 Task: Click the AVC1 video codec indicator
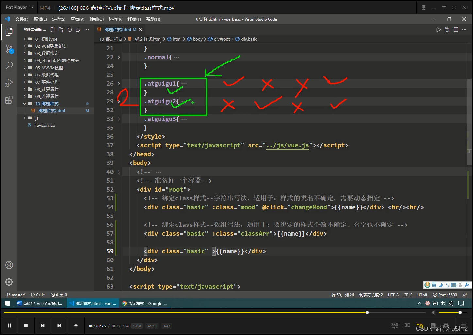(152, 326)
